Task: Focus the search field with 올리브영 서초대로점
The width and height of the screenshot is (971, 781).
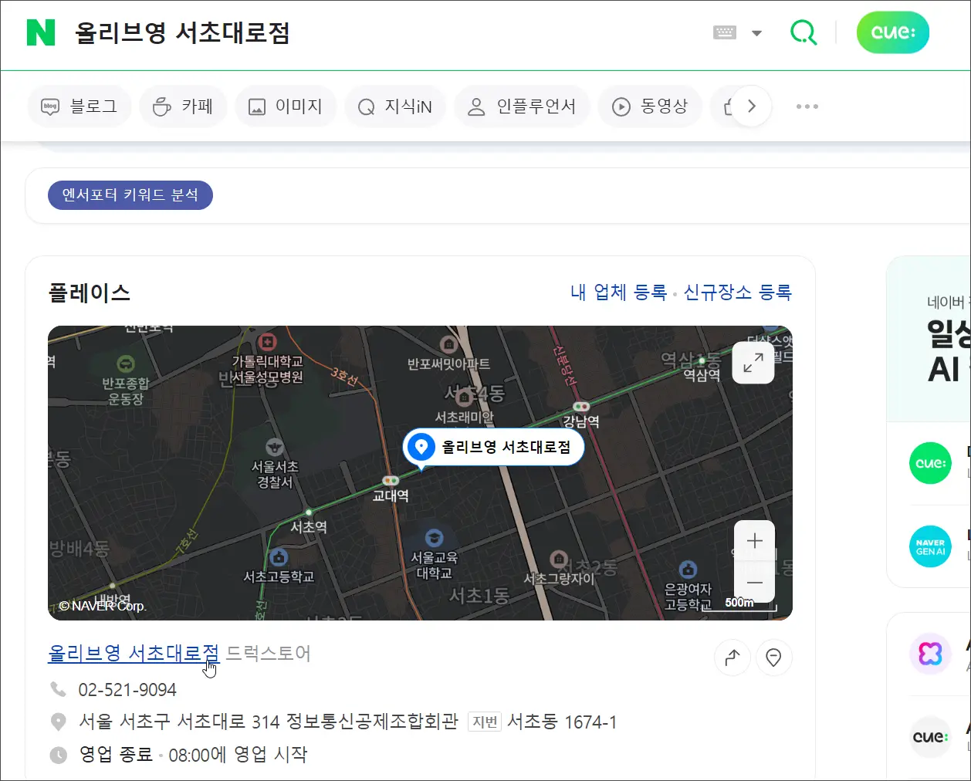Action: (182, 33)
